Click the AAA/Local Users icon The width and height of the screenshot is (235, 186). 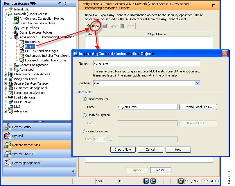[x=11, y=79]
